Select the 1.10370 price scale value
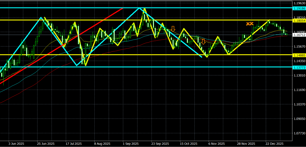306x147 pixels. [299, 104]
